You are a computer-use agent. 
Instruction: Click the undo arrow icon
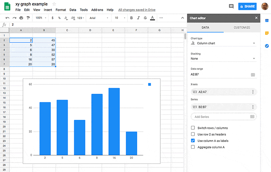7,18
